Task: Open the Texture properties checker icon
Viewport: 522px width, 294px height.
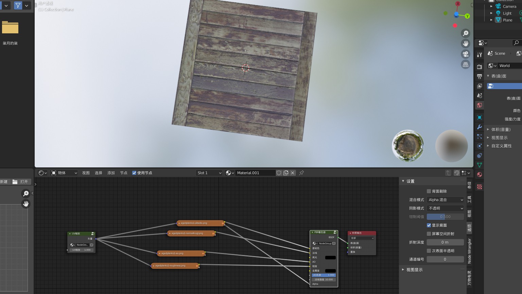Action: tap(480, 187)
